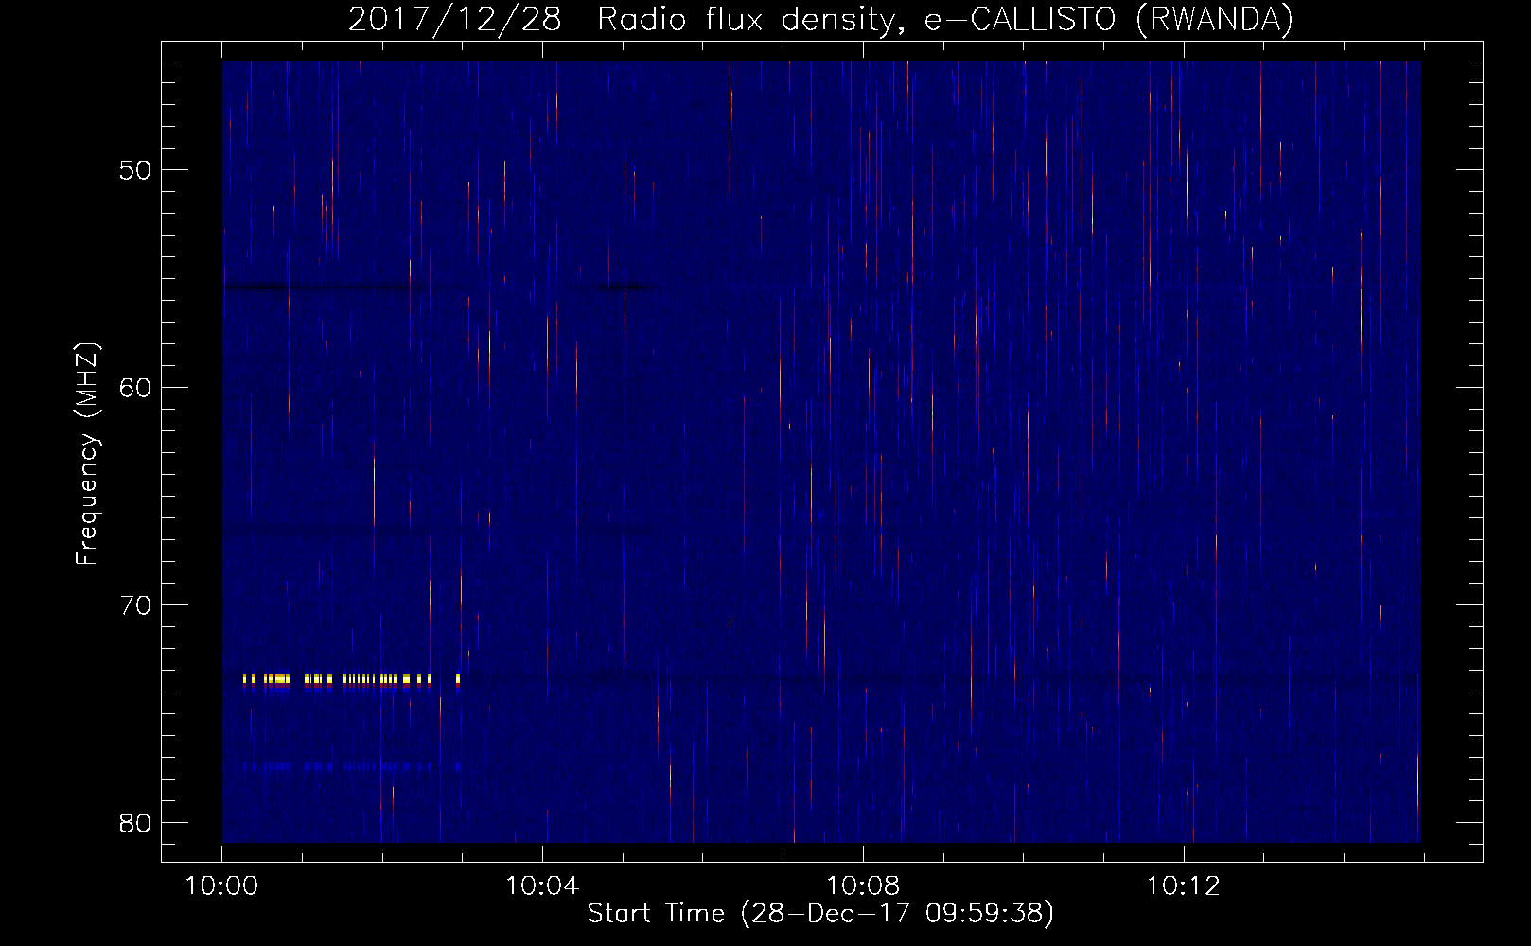Viewport: 1531px width, 946px height.
Task: Click the '10:12' time tick label
Action: pos(1183,886)
